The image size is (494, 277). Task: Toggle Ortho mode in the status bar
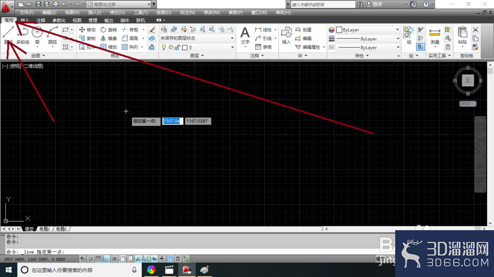coord(106,259)
